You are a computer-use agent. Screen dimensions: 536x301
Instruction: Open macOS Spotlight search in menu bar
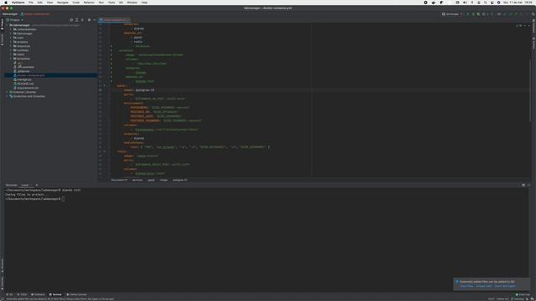485,3
